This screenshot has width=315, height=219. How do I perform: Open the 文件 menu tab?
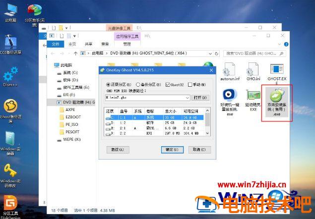55,44
